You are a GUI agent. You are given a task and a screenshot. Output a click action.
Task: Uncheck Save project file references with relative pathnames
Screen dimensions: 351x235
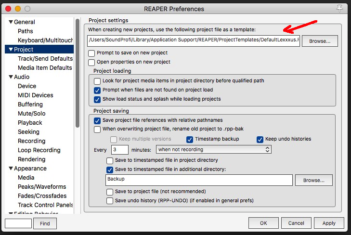[x=97, y=121]
